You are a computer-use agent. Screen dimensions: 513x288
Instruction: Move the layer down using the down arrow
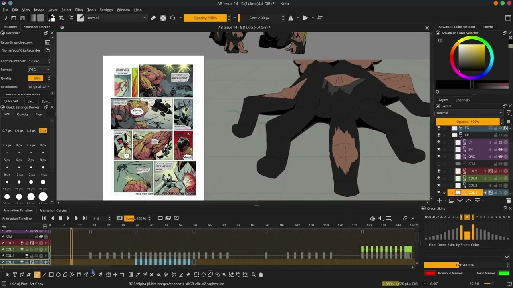click(460, 200)
